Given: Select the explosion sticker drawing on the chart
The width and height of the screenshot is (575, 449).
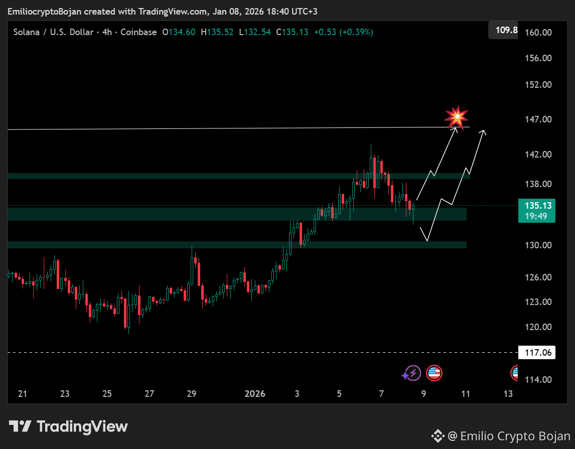Looking at the screenshot, I should (x=456, y=116).
